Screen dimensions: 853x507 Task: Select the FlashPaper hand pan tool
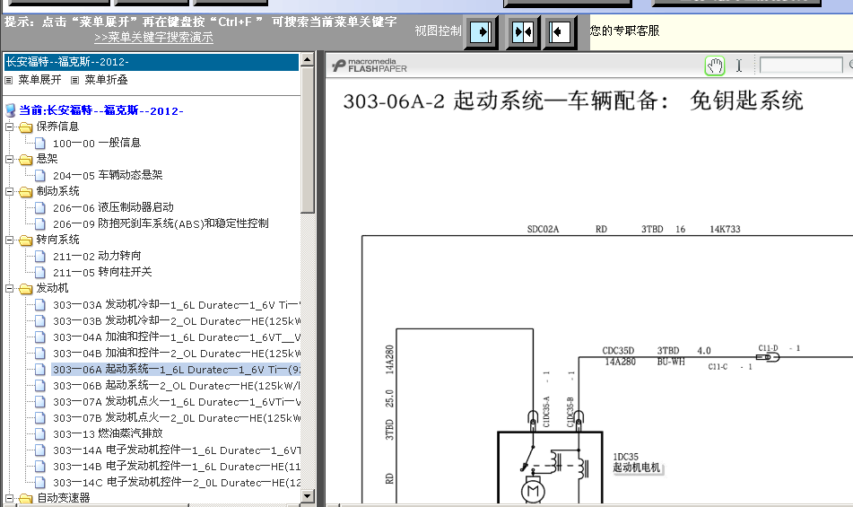(x=714, y=66)
